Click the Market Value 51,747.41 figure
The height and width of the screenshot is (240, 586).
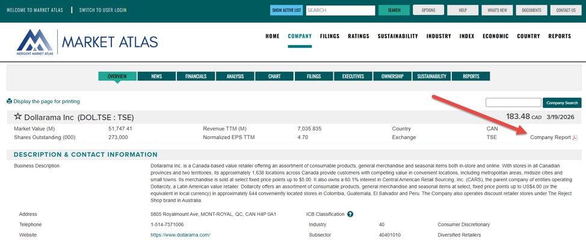pos(120,129)
